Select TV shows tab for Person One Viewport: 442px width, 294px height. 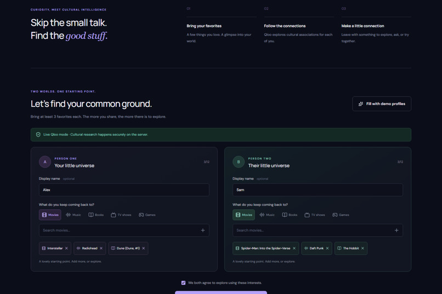click(121, 215)
